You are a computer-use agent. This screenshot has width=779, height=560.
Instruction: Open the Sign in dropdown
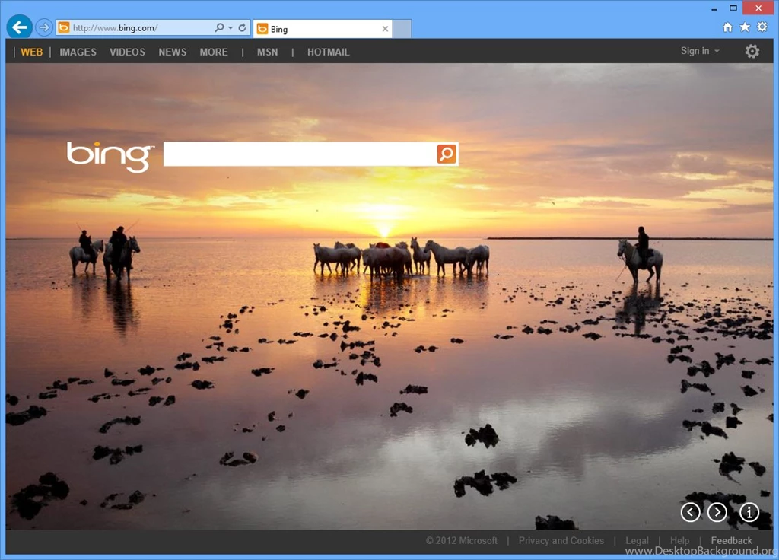[x=699, y=51]
